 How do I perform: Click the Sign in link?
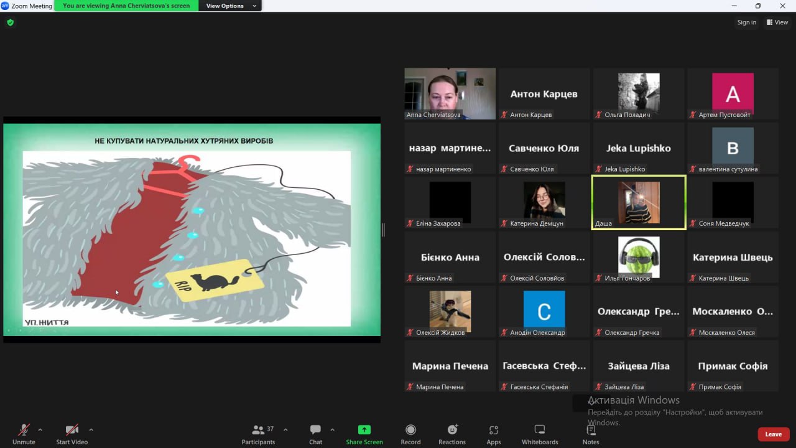pos(747,22)
